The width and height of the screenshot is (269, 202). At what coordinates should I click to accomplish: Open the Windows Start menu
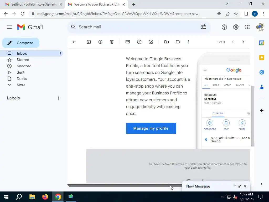[x=6, y=197]
